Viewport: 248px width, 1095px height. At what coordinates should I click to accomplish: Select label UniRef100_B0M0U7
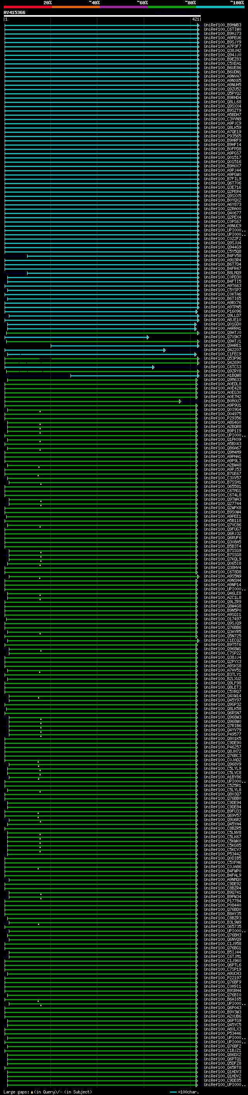[222, 401]
